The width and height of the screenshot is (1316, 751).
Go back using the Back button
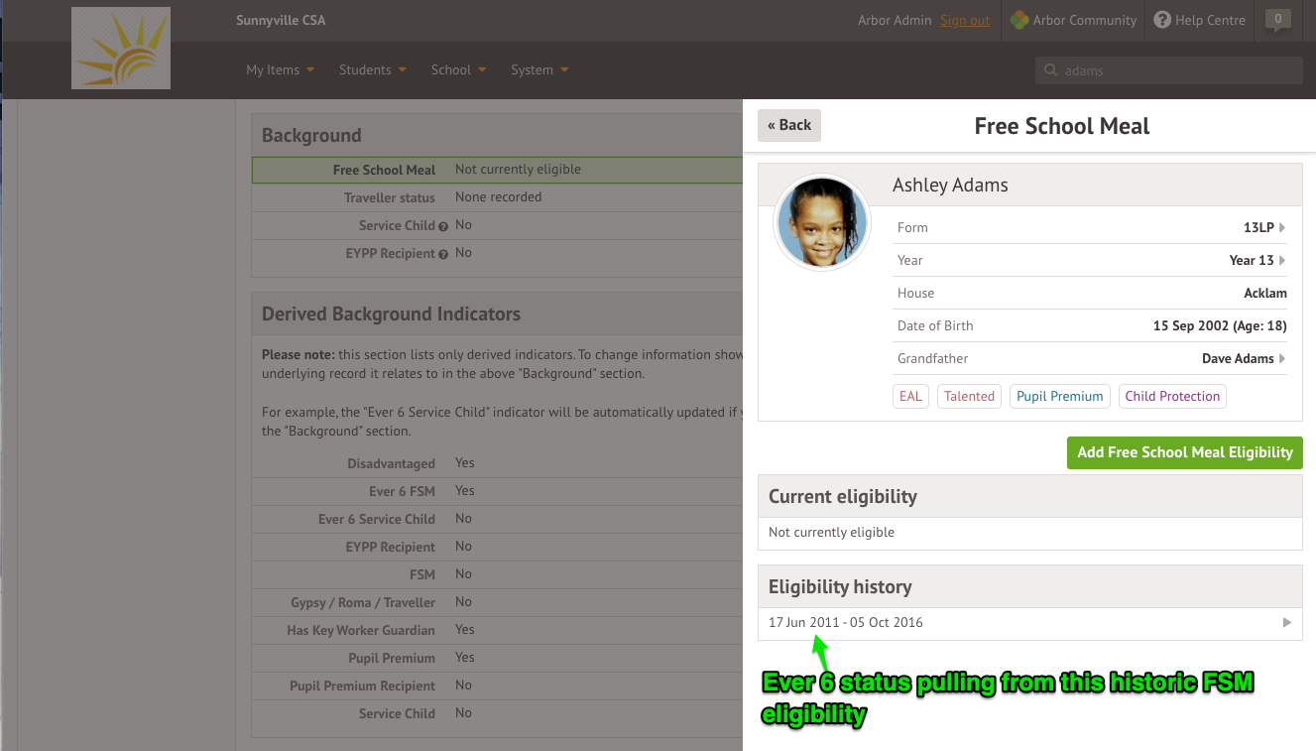coord(789,125)
